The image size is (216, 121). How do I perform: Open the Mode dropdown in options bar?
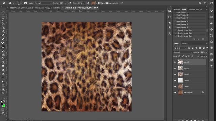(x=43, y=3)
